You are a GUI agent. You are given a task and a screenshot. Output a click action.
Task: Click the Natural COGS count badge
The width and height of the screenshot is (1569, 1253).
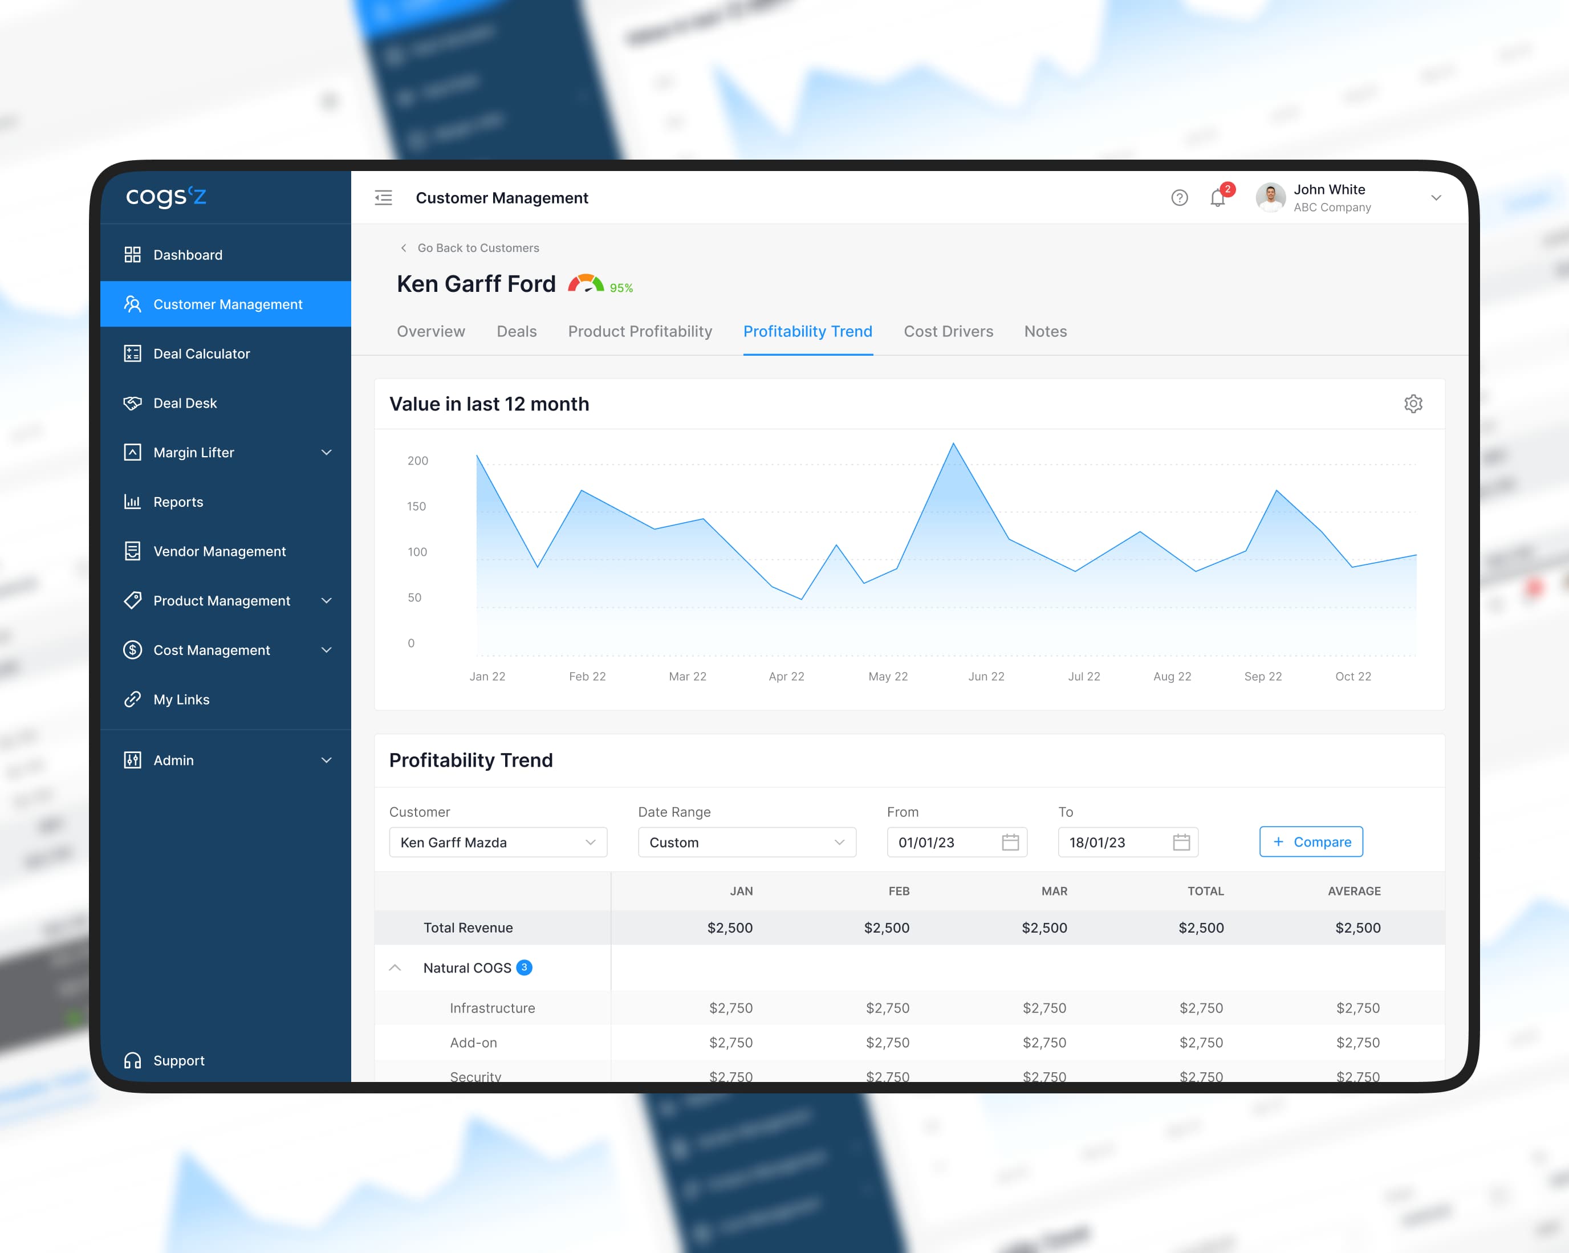524,968
